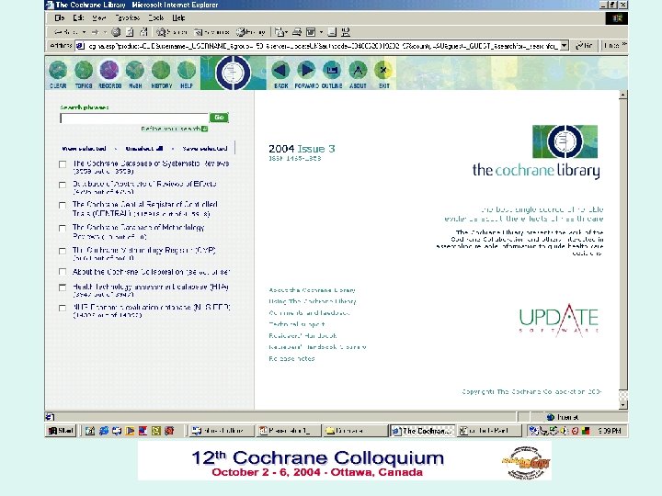
Task: Open the MeSH icon
Action: point(135,70)
